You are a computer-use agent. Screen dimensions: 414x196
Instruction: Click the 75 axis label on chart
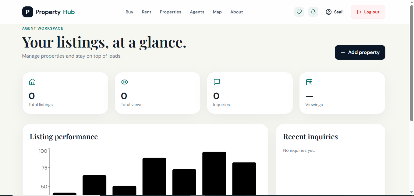point(44,168)
